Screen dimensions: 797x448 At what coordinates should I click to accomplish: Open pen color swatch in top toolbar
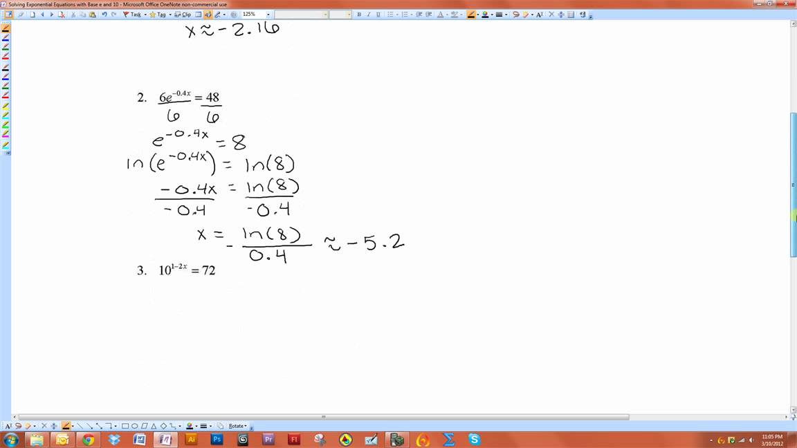[485, 15]
